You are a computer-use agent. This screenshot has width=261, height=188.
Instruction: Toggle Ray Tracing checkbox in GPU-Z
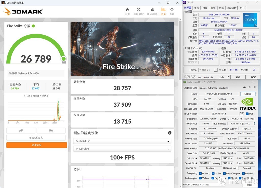pyautogui.click(x=213, y=178)
